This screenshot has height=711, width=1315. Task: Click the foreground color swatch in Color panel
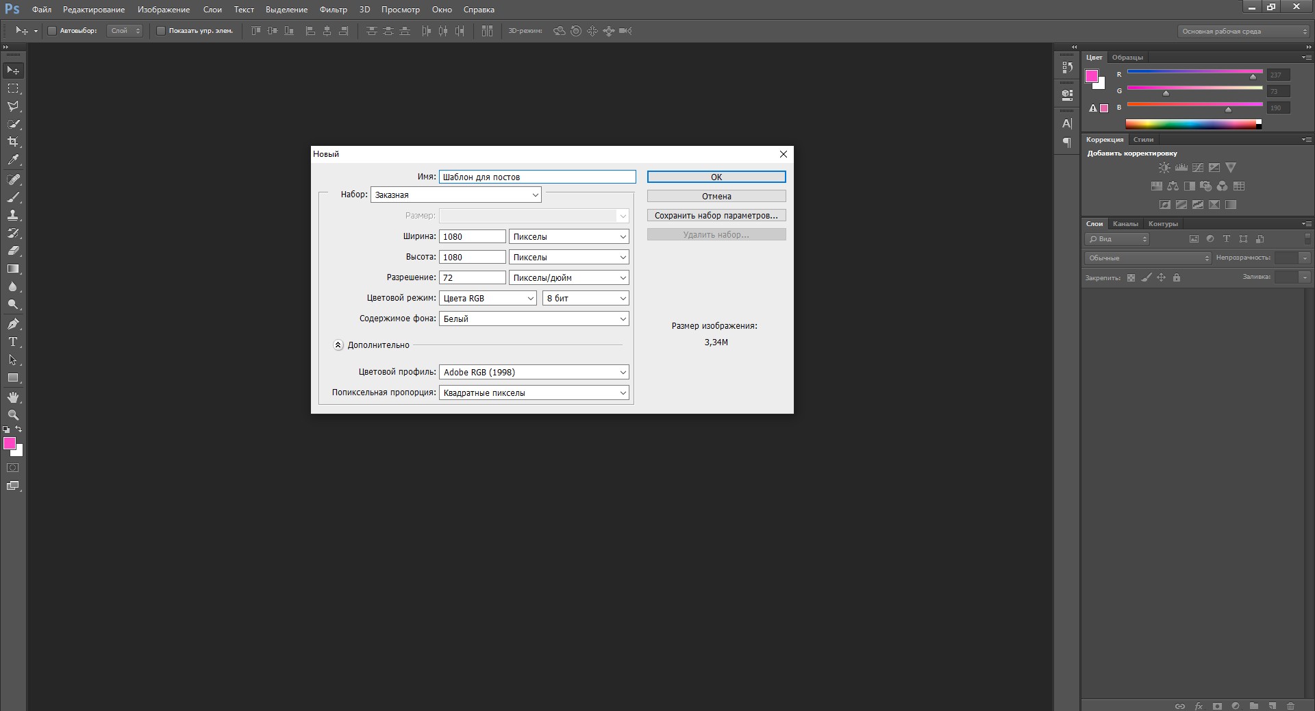tap(1092, 76)
